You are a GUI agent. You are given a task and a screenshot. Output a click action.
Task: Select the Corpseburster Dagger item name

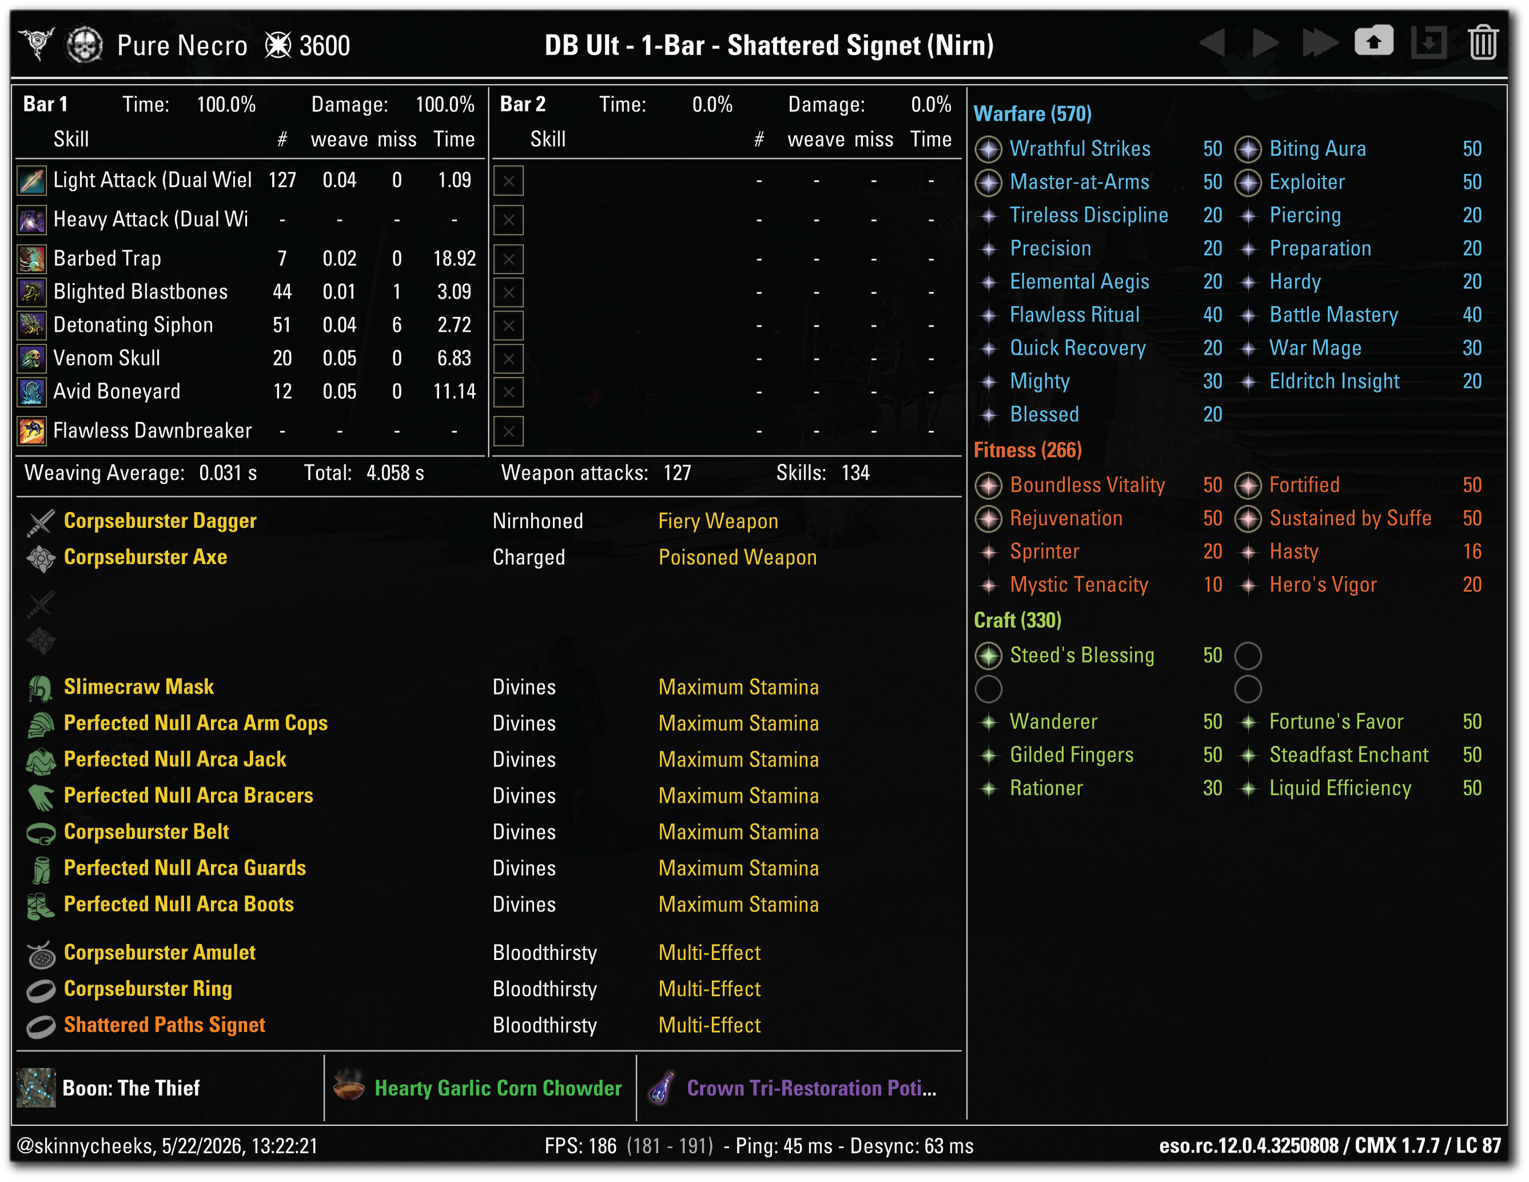(160, 520)
